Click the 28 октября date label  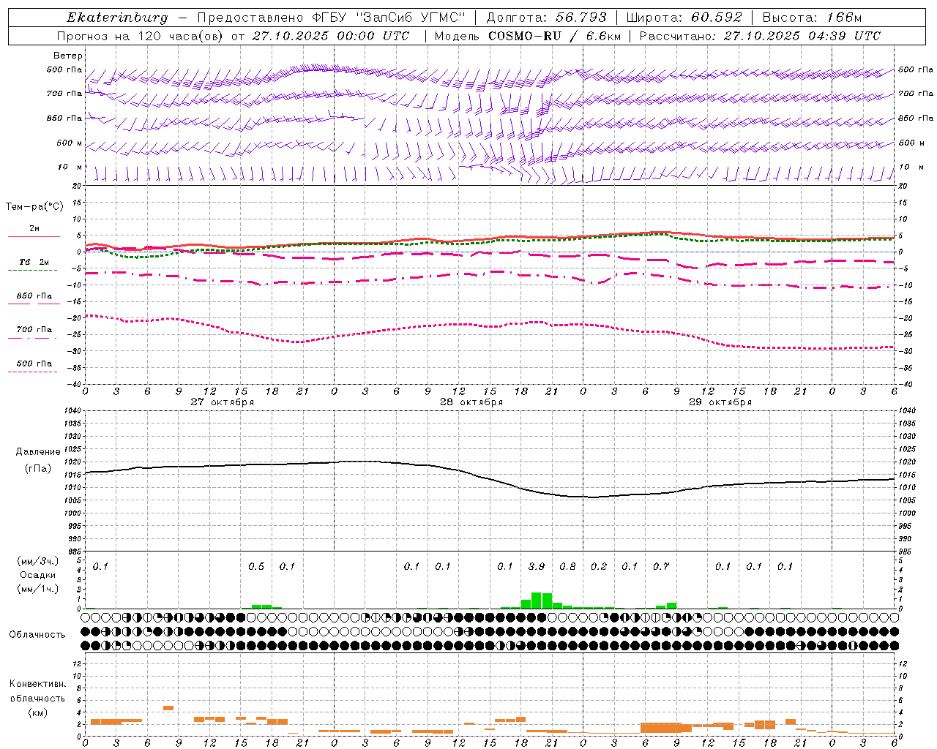(x=471, y=402)
